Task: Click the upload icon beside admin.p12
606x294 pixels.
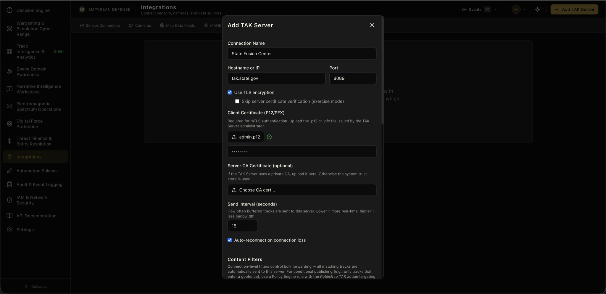Action: (234, 137)
